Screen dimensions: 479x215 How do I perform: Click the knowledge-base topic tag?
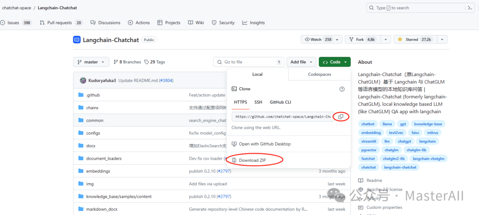click(x=428, y=124)
